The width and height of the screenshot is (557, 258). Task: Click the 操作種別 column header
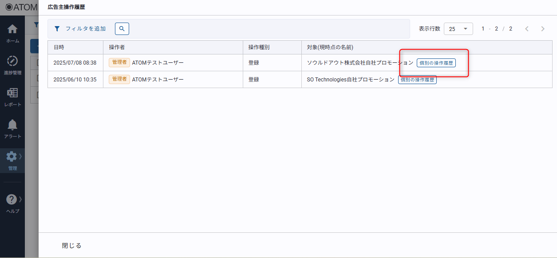pos(259,47)
